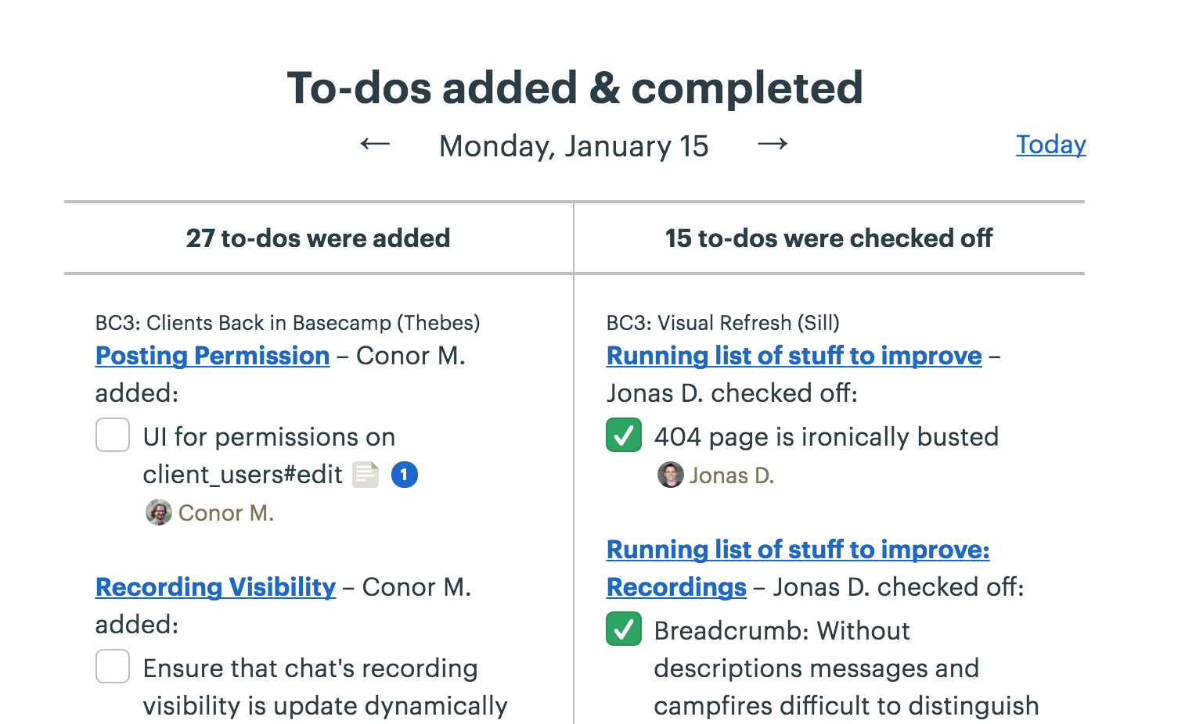
Task: Open the blue comment count badge
Action: (x=404, y=475)
